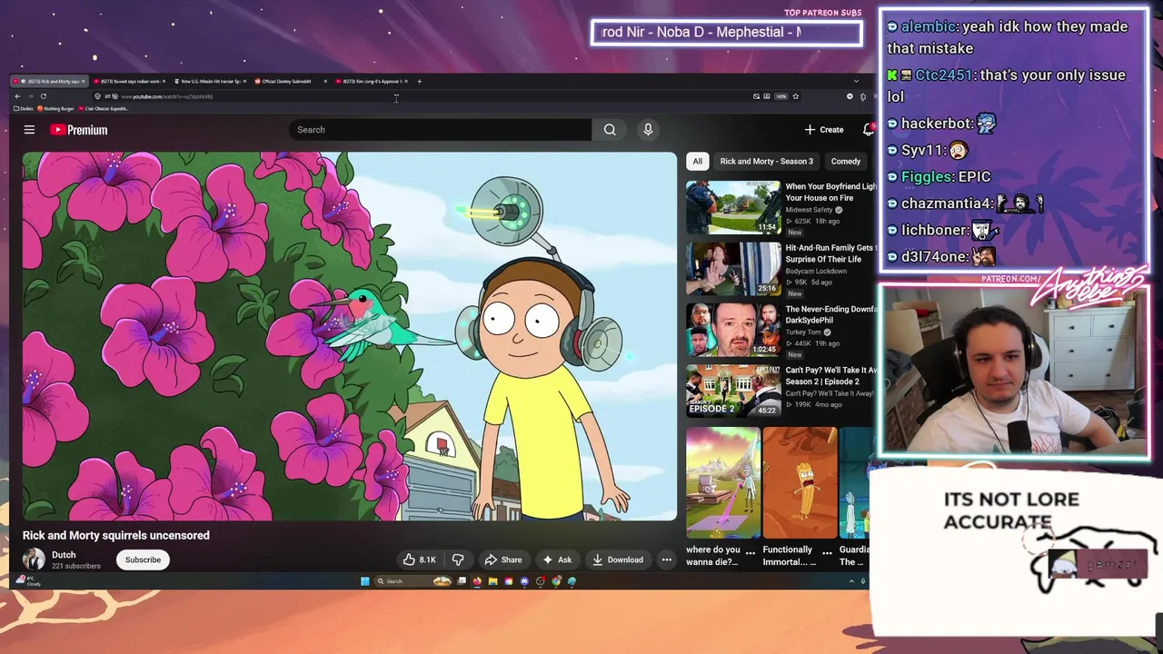Image resolution: width=1163 pixels, height=654 pixels.
Task: Reload the browser page
Action: click(x=43, y=96)
